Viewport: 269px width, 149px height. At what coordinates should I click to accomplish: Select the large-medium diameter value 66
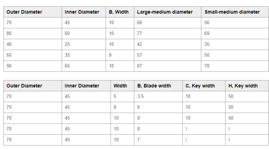click(140, 23)
